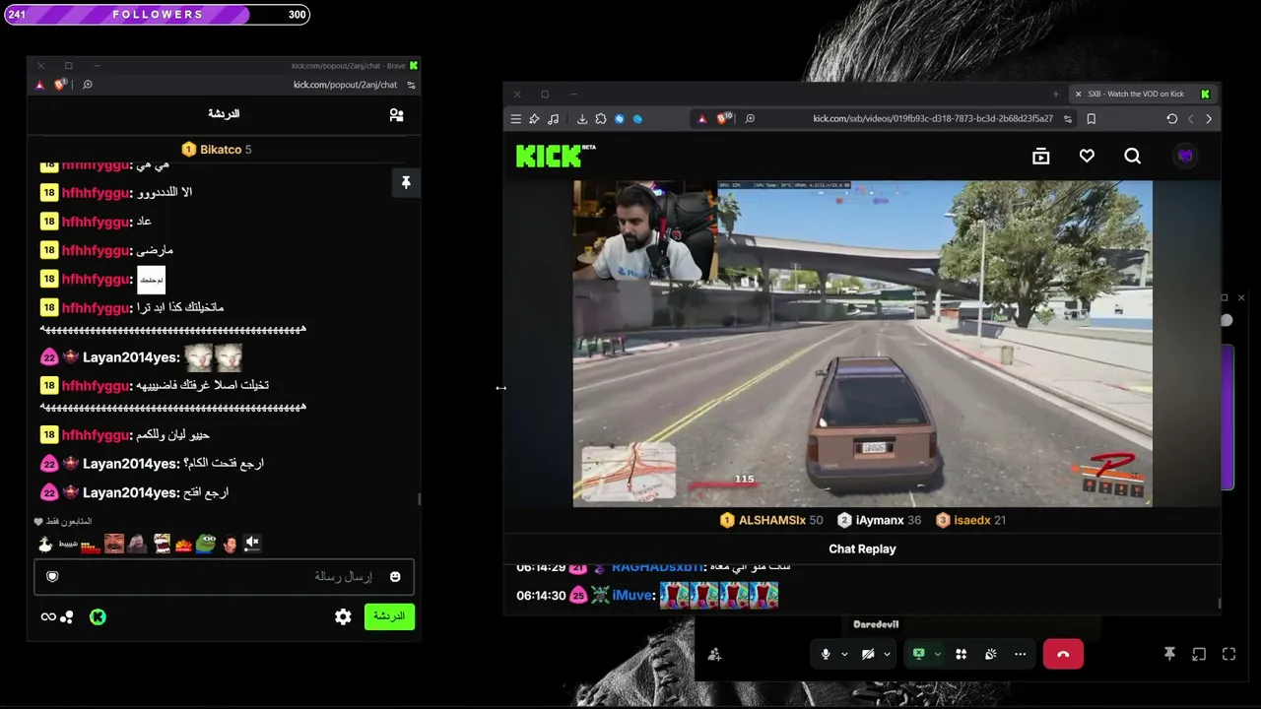
Task: Open more options in the call bar
Action: (x=1020, y=654)
